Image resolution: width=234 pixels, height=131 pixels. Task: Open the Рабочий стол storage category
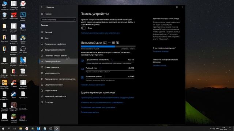(x=107, y=70)
